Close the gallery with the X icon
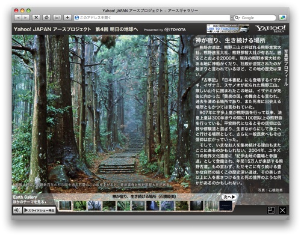 pos(282,210)
